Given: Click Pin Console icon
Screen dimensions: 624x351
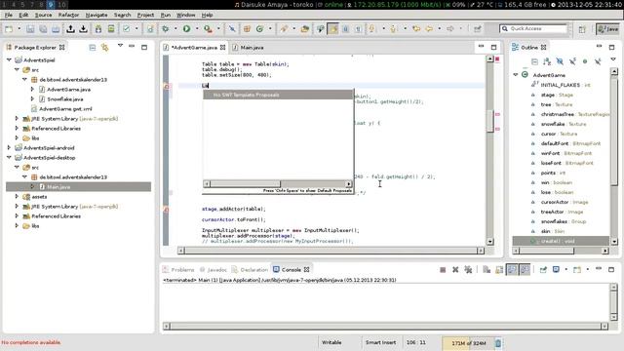Looking at the screenshot, I should [x=543, y=270].
